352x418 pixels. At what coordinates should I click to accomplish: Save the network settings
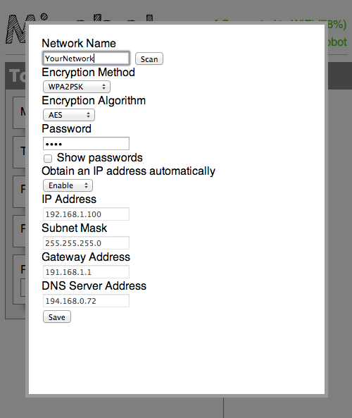(x=57, y=316)
